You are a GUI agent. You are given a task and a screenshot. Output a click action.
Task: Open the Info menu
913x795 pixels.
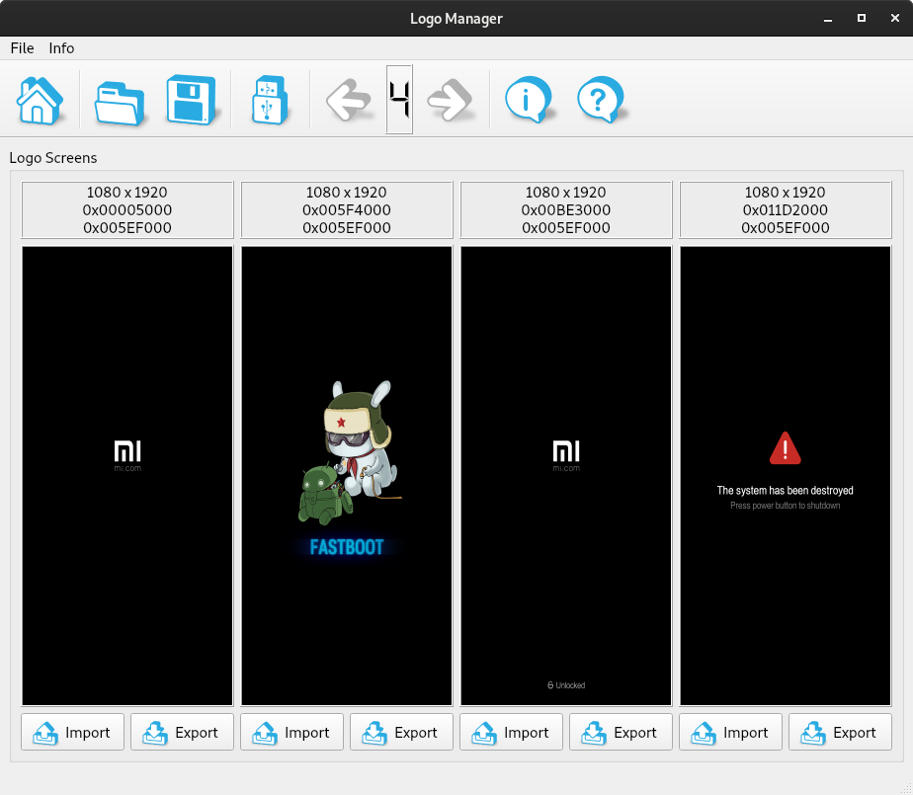pyautogui.click(x=61, y=48)
